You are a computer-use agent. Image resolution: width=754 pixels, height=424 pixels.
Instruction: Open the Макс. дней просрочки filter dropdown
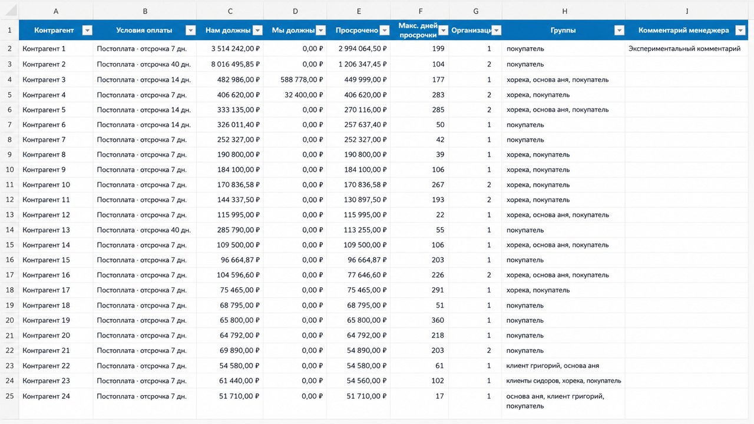click(443, 31)
